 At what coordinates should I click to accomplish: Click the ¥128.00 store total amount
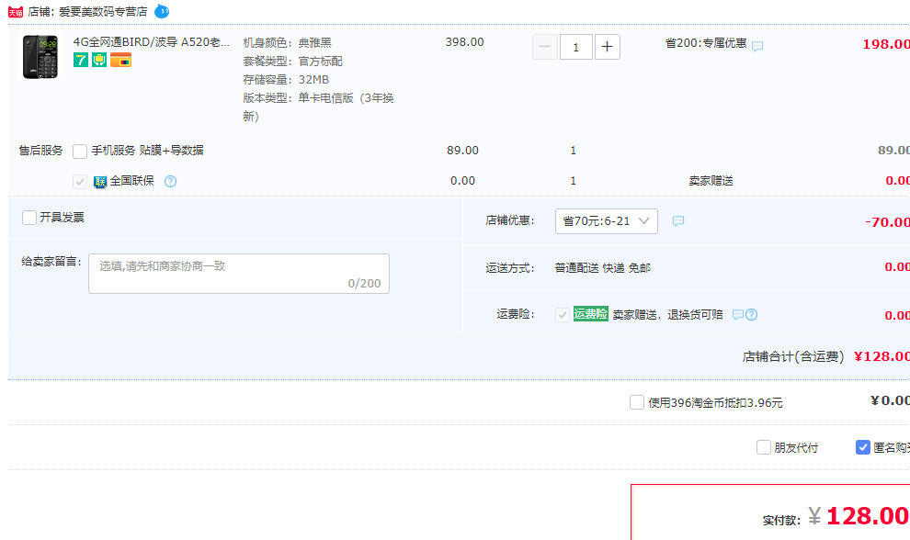[882, 356]
